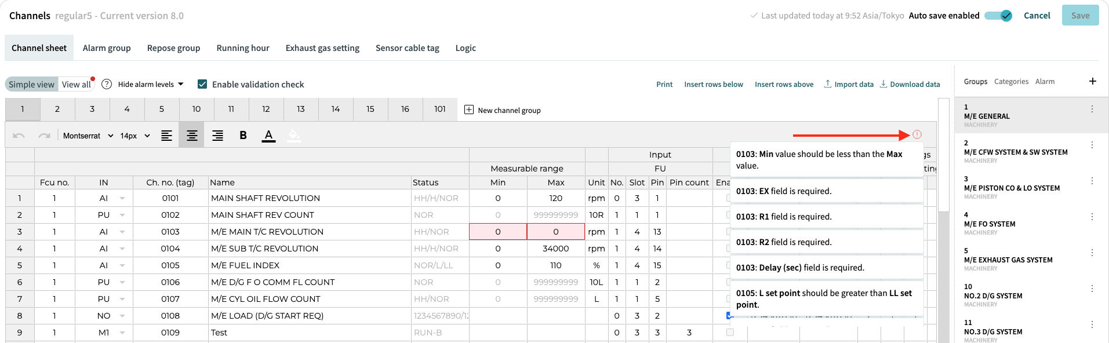Click the red validation error indicator icon
1109x343 pixels.
pos(917,134)
